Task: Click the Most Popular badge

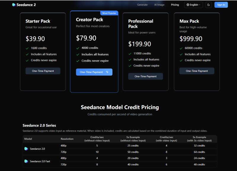Action: click(x=109, y=13)
